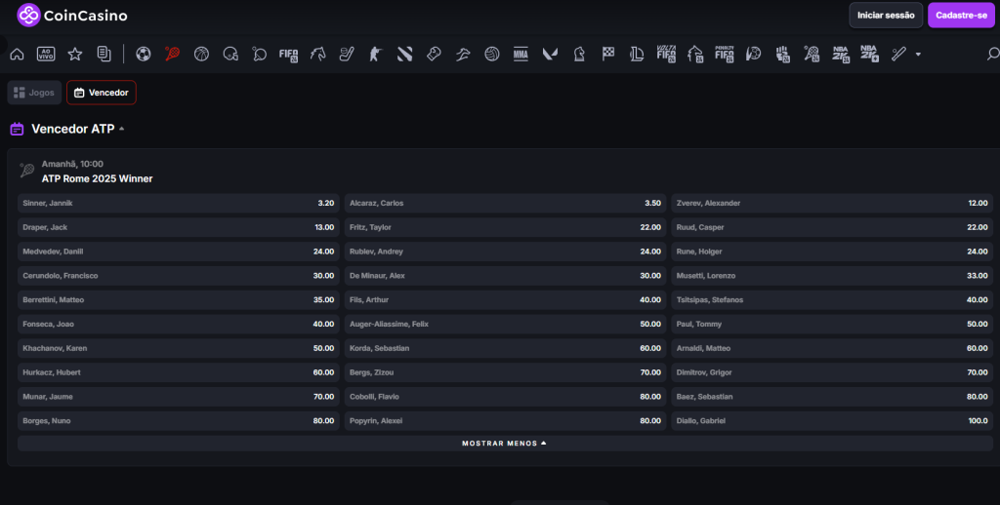This screenshot has width=1000, height=505.
Task: Select the chess knight icon
Action: pos(579,55)
